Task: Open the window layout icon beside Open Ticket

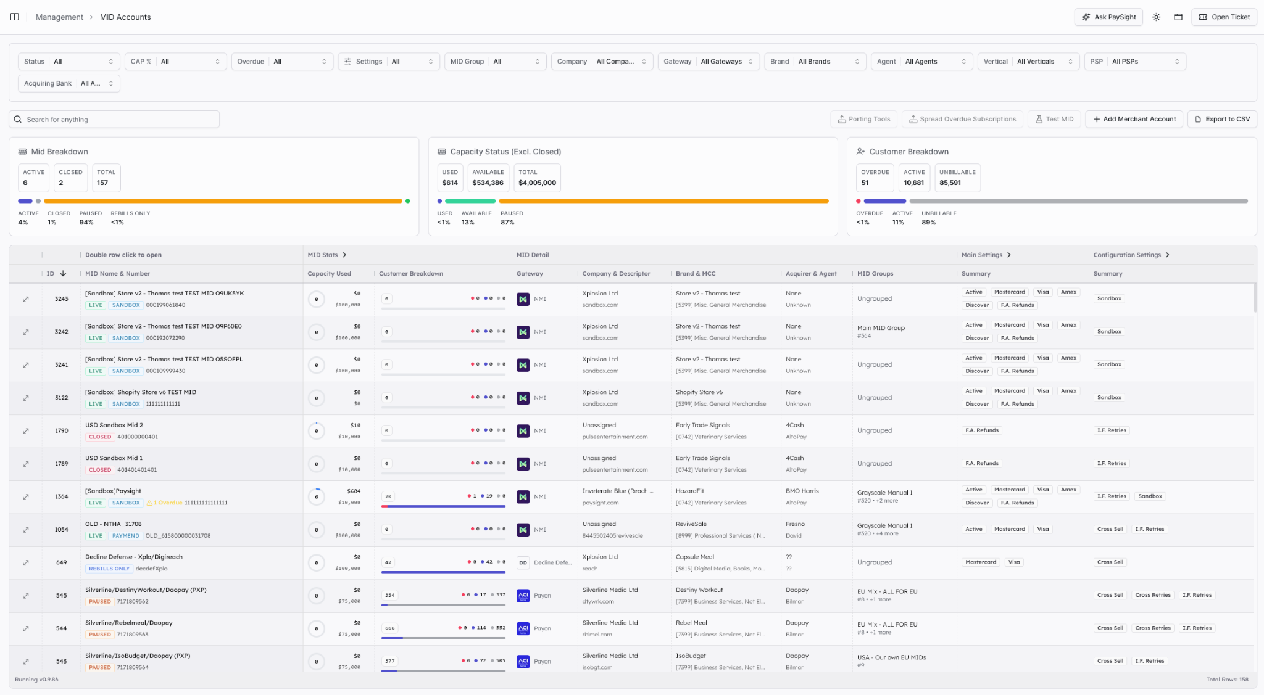Action: point(1178,17)
